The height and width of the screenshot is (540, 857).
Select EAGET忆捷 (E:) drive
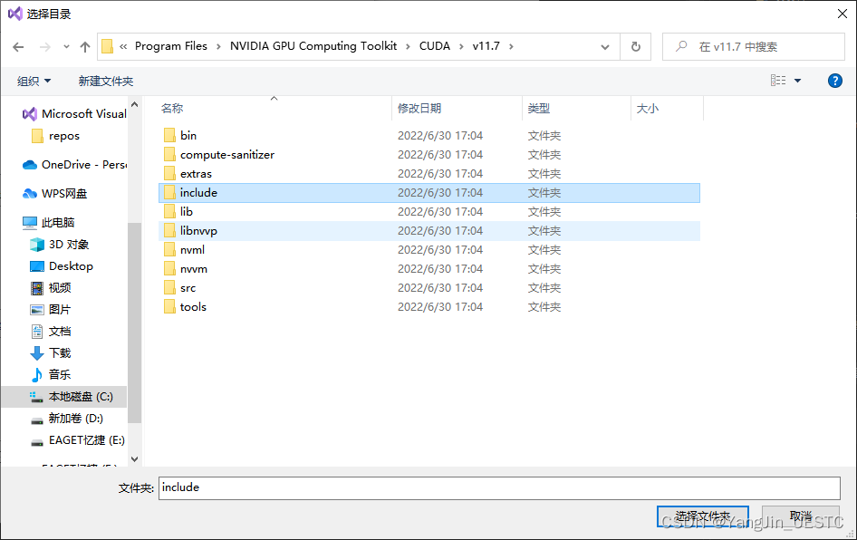point(78,440)
